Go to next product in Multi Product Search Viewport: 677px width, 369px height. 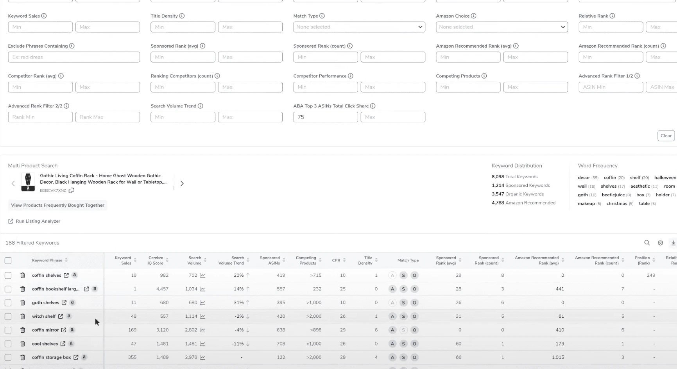(x=182, y=183)
